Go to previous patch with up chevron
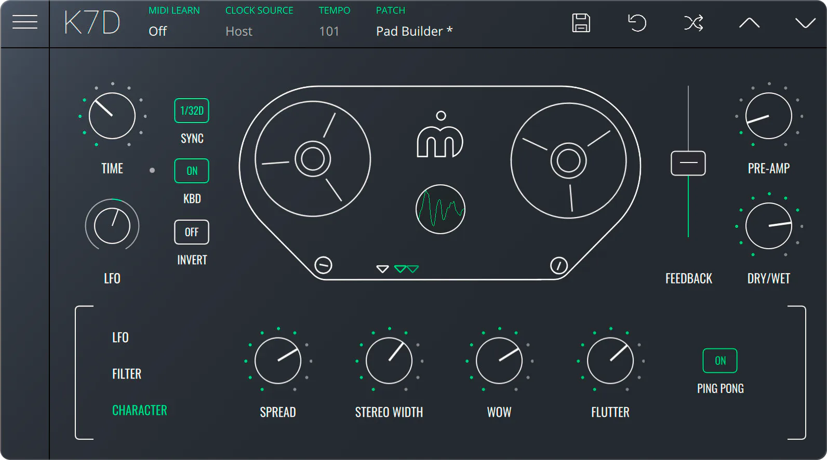Screen dimensions: 827x460 pos(749,22)
